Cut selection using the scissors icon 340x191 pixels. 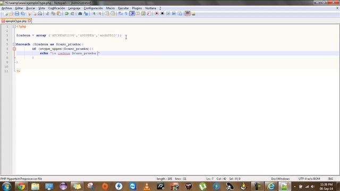click(x=47, y=14)
